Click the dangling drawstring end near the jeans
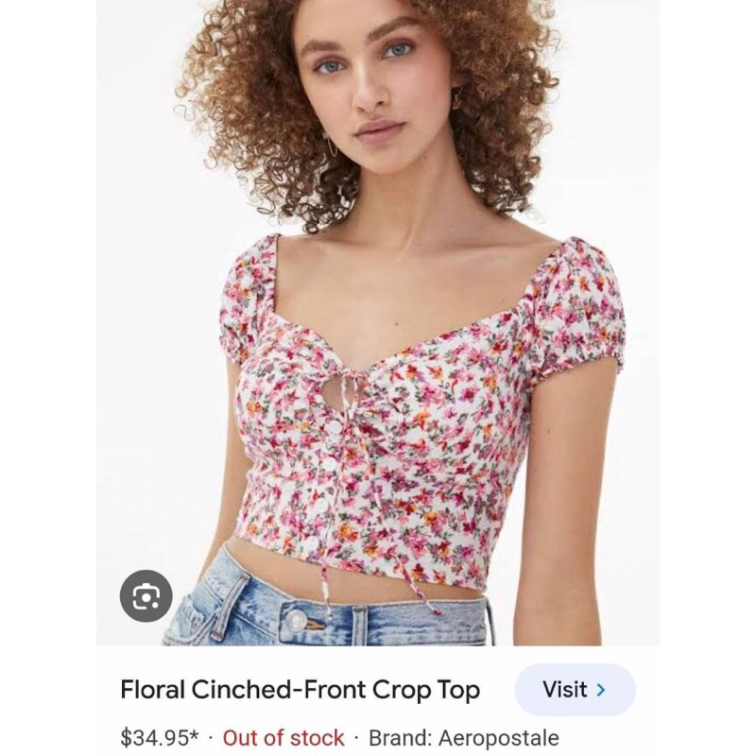This screenshot has height=756, width=756. 436,607
